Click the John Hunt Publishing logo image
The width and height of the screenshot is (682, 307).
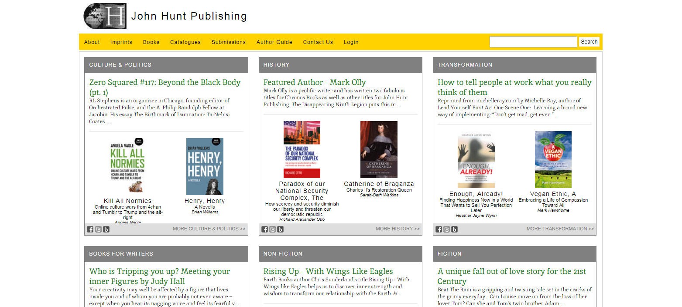click(x=105, y=16)
